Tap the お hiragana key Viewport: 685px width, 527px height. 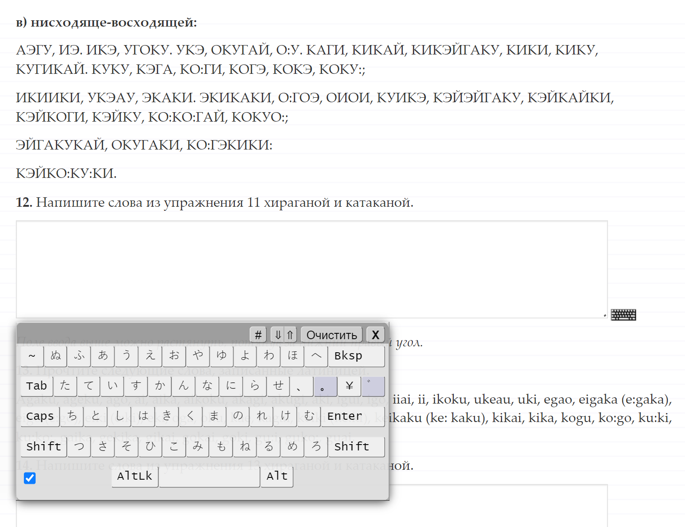point(174,356)
